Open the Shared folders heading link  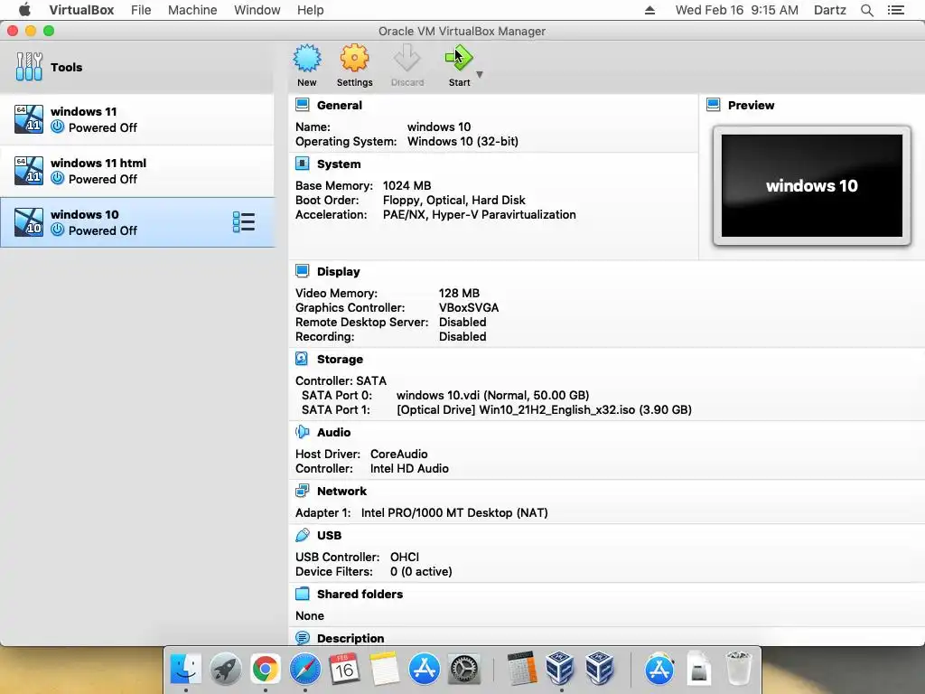tap(360, 595)
